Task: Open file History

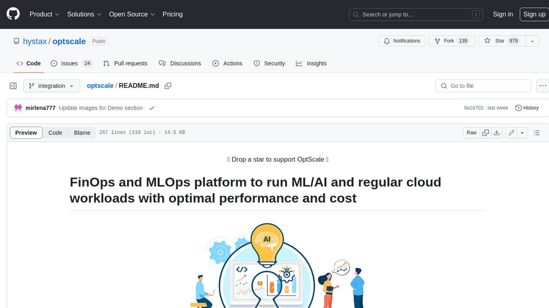Action: pyautogui.click(x=527, y=108)
